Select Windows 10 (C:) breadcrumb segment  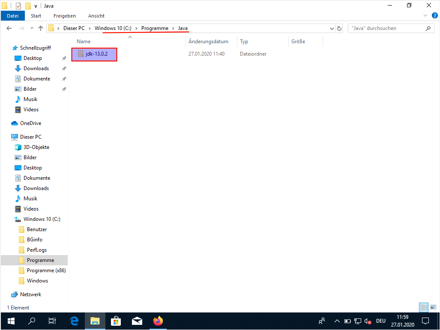[x=113, y=28]
